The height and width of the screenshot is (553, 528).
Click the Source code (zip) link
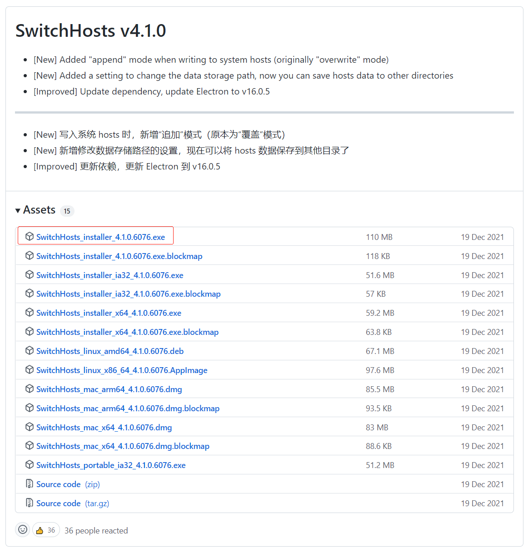59,483
